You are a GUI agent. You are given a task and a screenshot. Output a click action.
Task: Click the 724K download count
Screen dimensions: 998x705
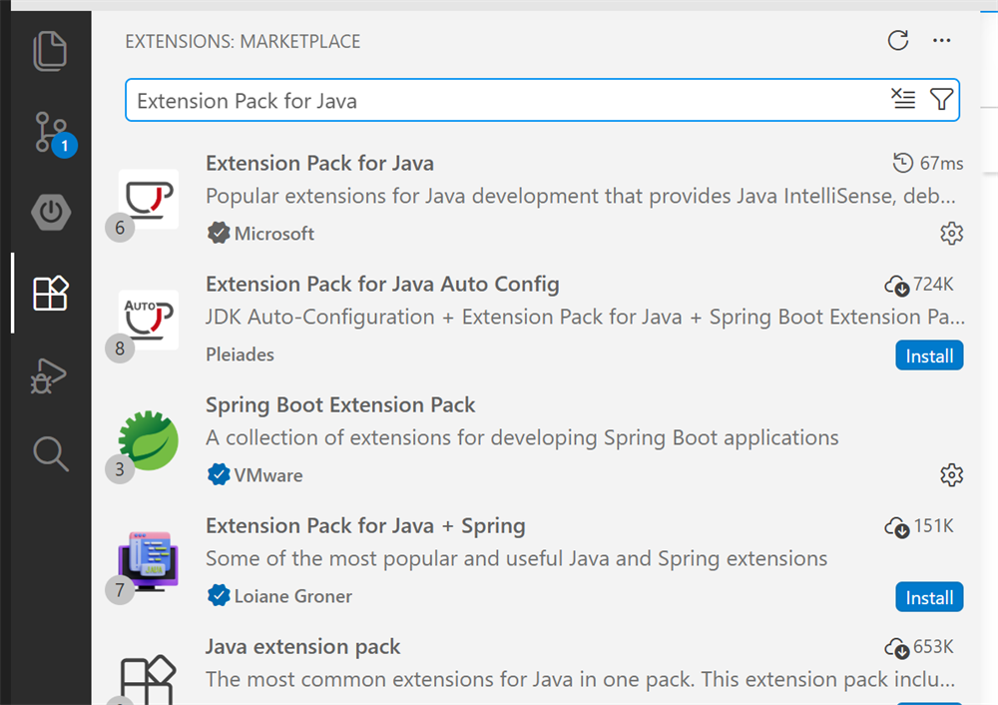919,284
